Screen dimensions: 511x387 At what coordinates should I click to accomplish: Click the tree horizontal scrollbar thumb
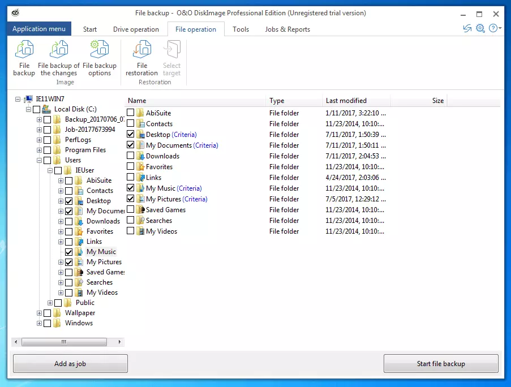(x=63, y=342)
